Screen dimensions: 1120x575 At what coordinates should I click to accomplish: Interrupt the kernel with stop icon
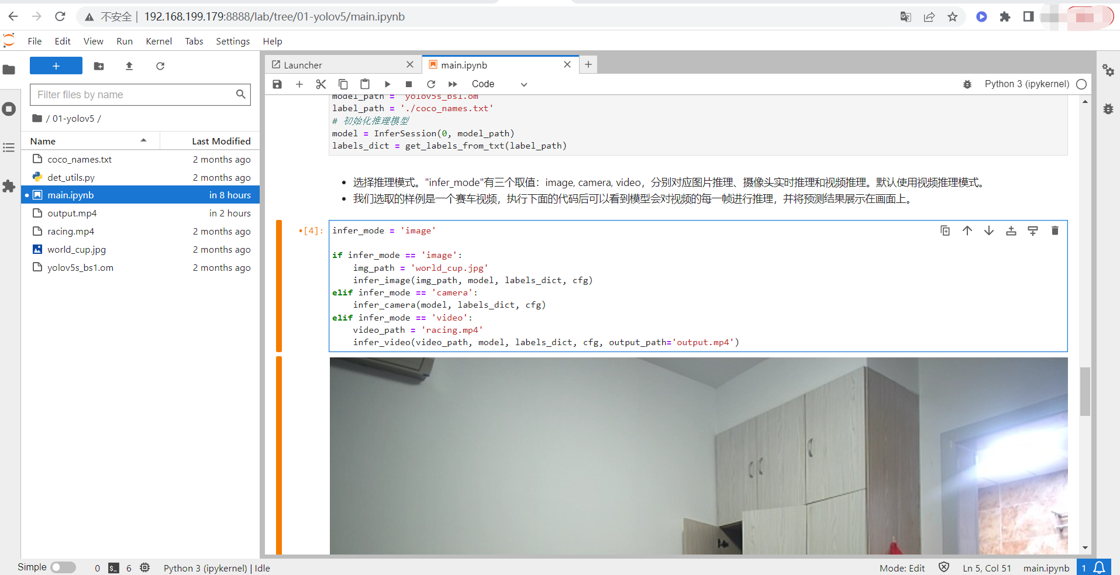(x=409, y=84)
